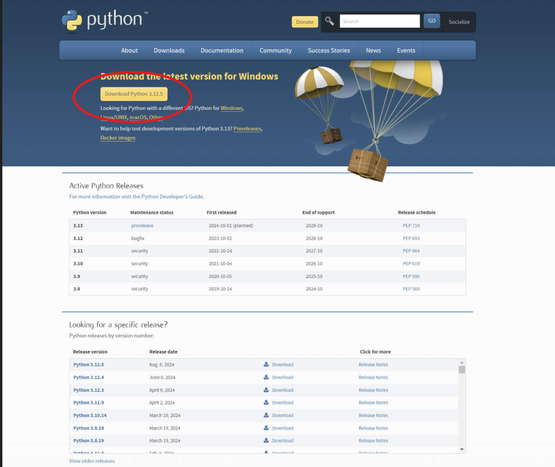Open Release Notes for Python 3.12.4
The height and width of the screenshot is (467, 555).
click(373, 377)
